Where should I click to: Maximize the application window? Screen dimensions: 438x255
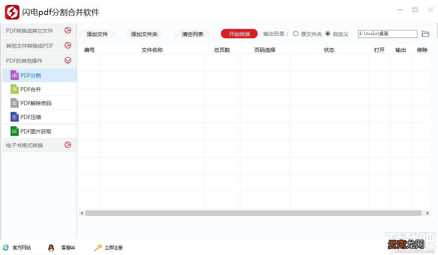tap(415, 10)
